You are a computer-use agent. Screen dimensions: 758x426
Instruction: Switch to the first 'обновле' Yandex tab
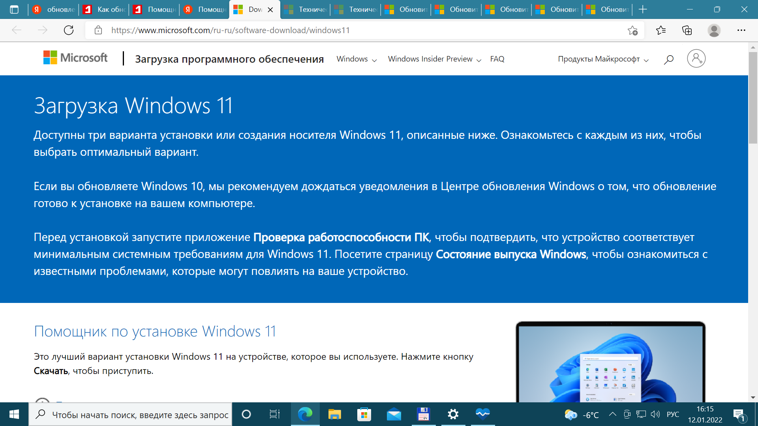coord(54,9)
